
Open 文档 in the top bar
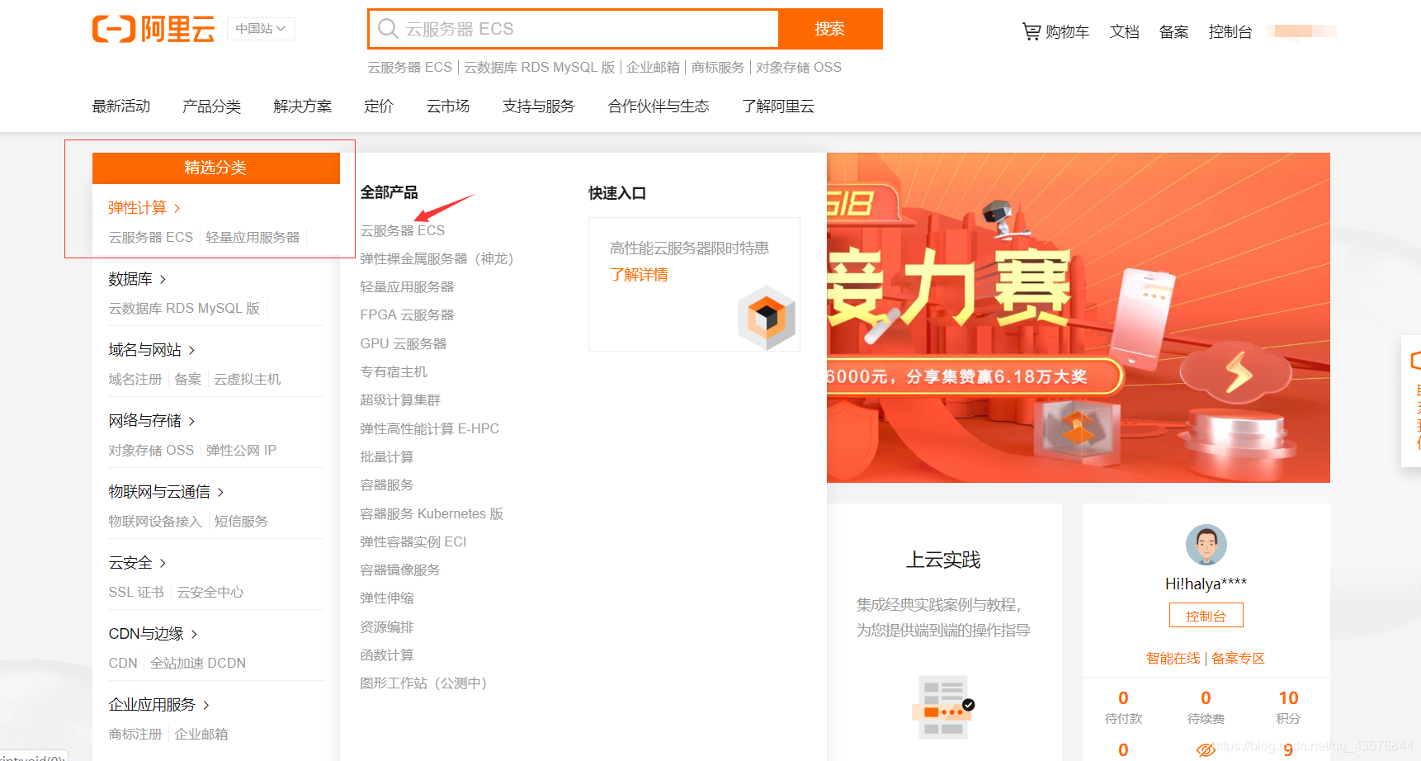(x=1125, y=31)
